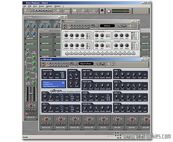The width and height of the screenshot is (173, 142).
Task: Step the Tomcat pattern Length 016 arrows
Action: (x=135, y=26)
